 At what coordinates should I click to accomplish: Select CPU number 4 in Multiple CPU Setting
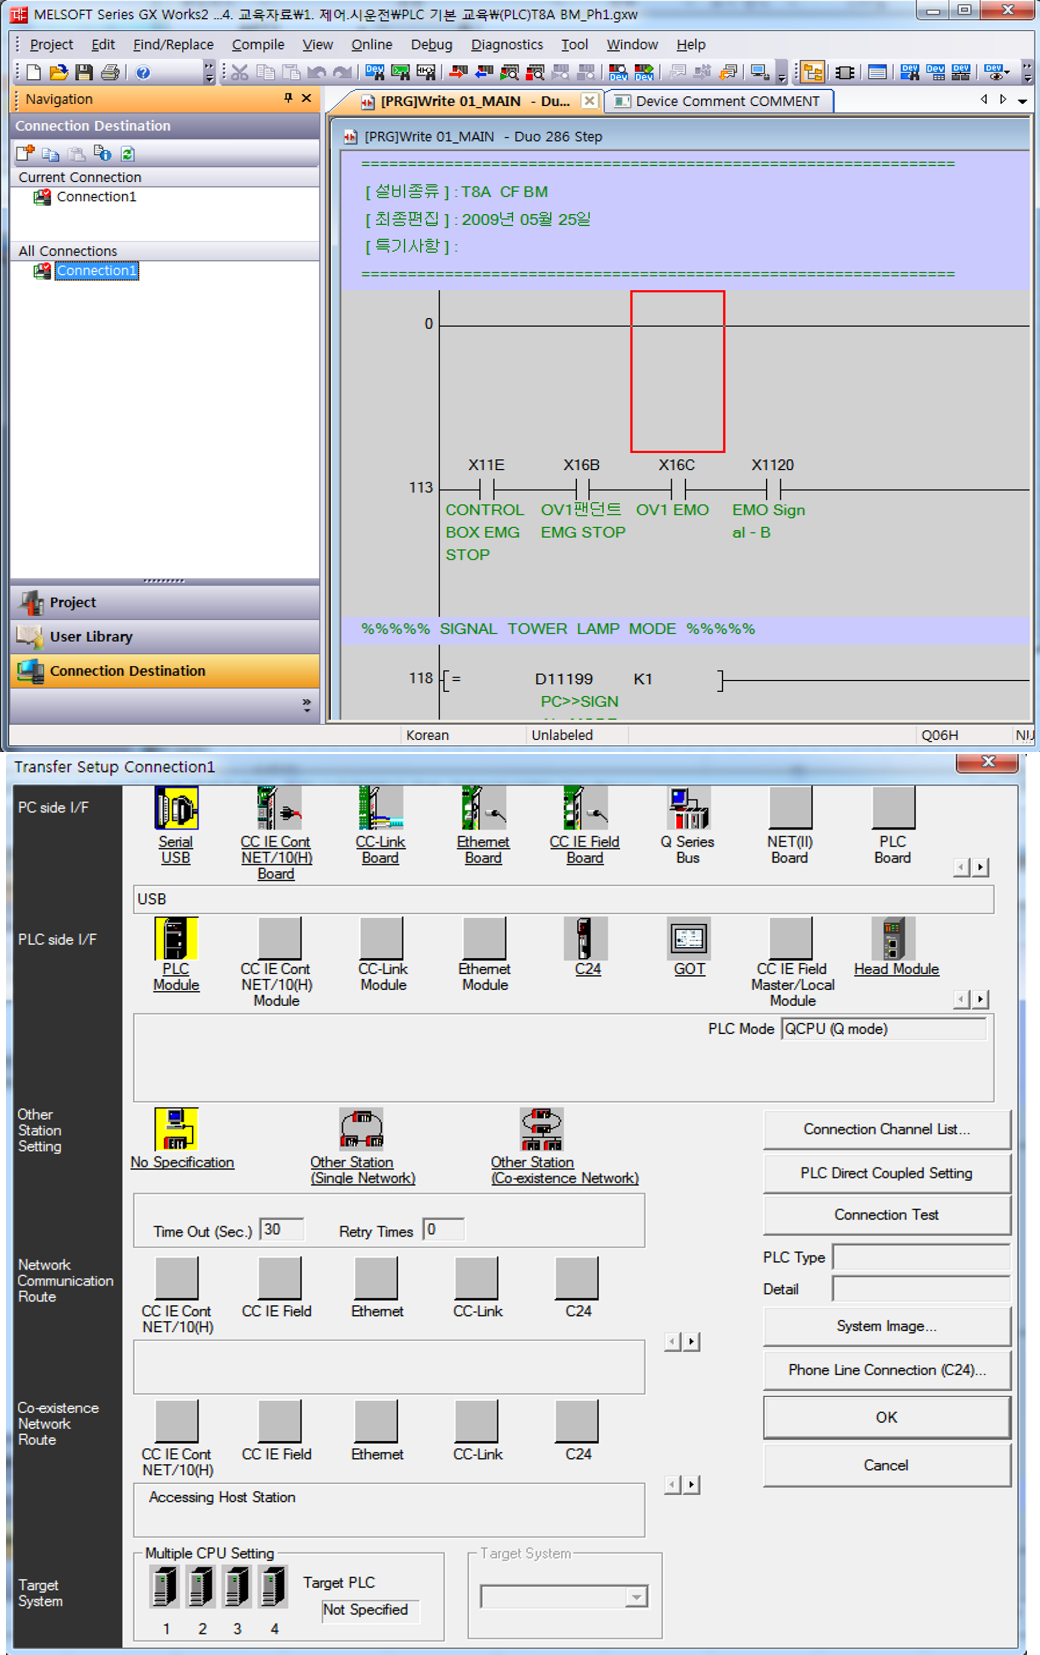(274, 1586)
